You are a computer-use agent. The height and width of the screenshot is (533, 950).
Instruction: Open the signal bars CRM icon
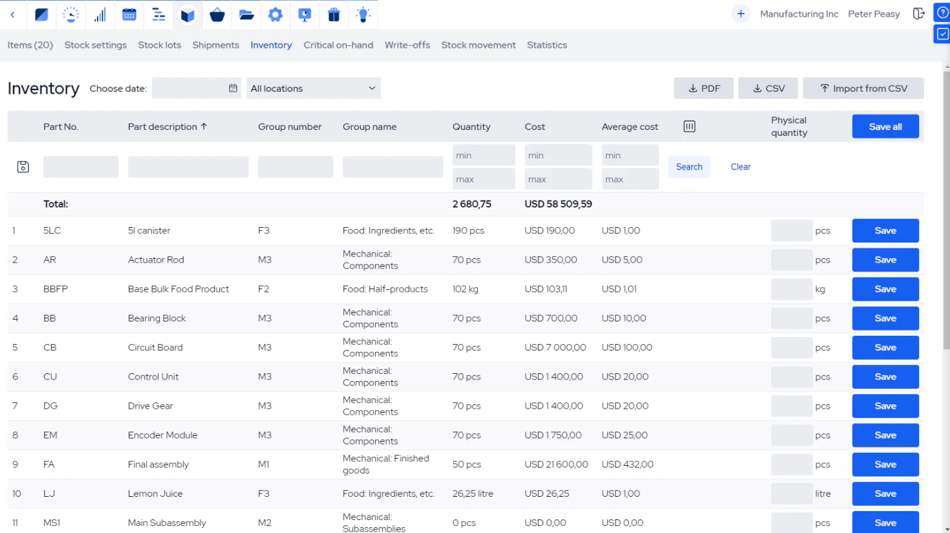[x=100, y=14]
